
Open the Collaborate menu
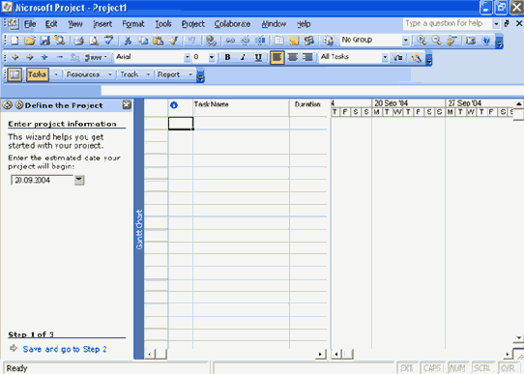232,24
